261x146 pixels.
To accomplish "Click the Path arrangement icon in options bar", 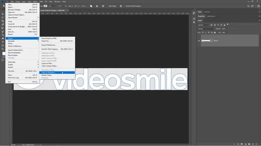I will [103, 6].
